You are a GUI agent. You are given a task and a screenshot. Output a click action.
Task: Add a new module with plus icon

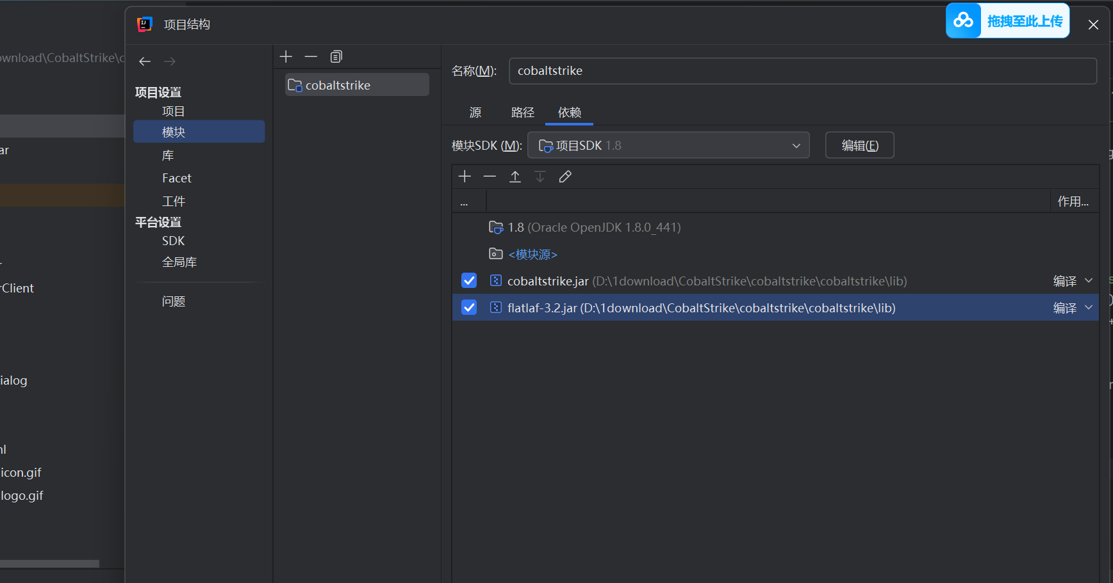coord(286,56)
